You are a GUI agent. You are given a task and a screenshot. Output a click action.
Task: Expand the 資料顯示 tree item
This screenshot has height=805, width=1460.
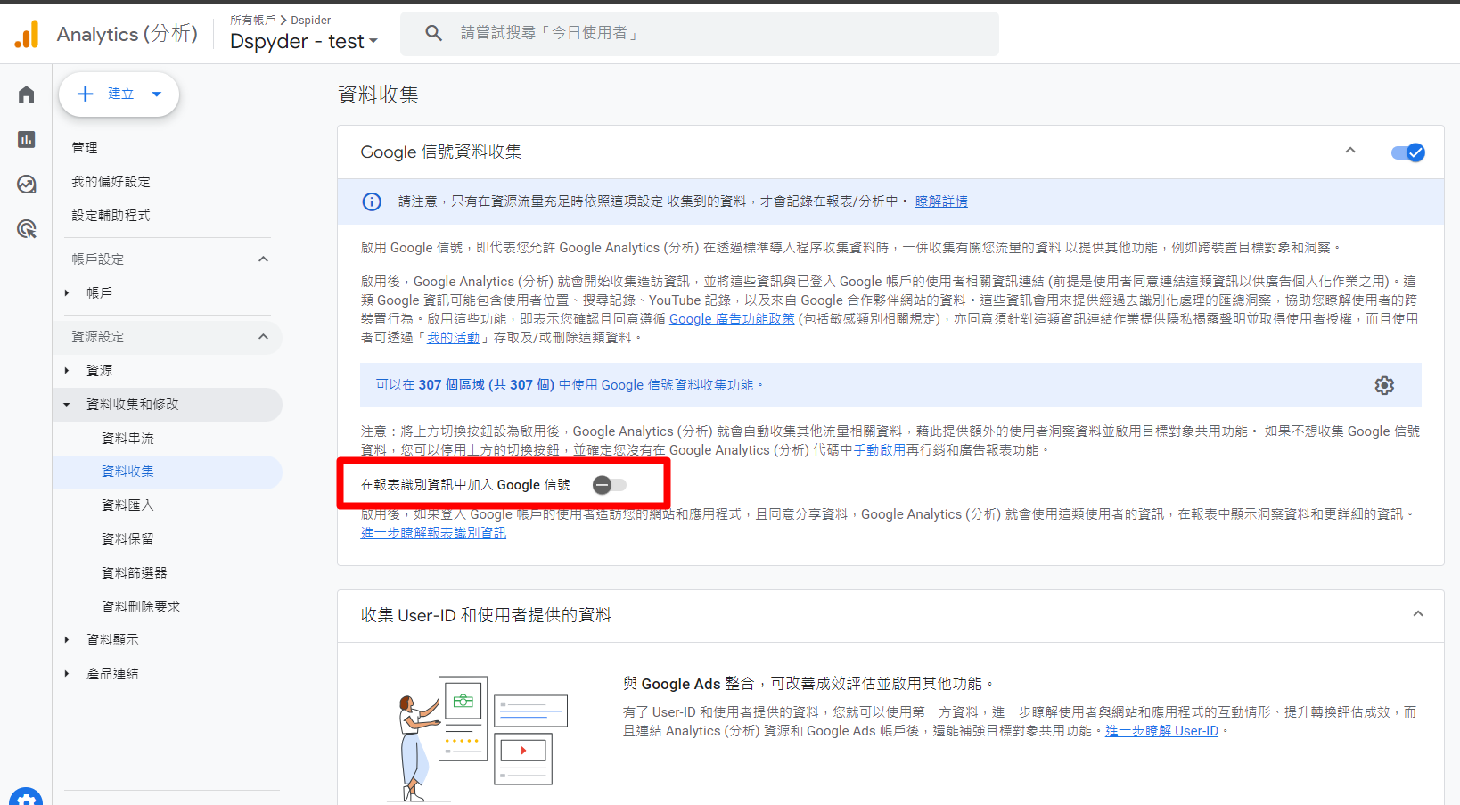click(x=67, y=639)
